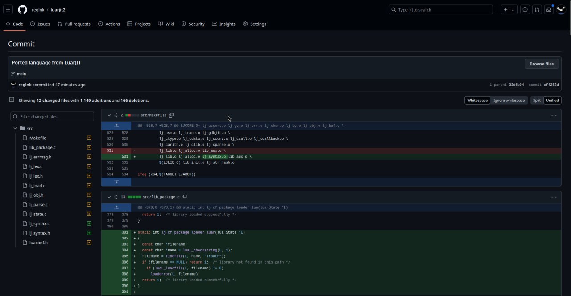Click the Browse files button

(x=542, y=64)
